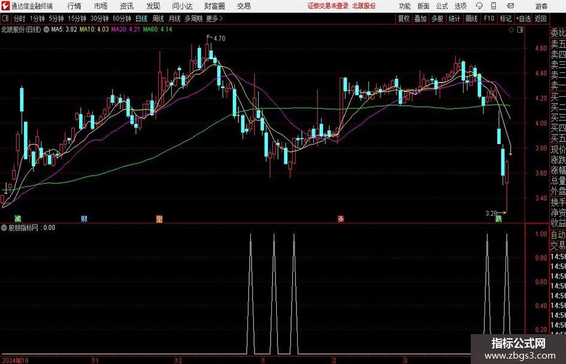
Task: Open the 资讯 menu
Action: [x=127, y=6]
